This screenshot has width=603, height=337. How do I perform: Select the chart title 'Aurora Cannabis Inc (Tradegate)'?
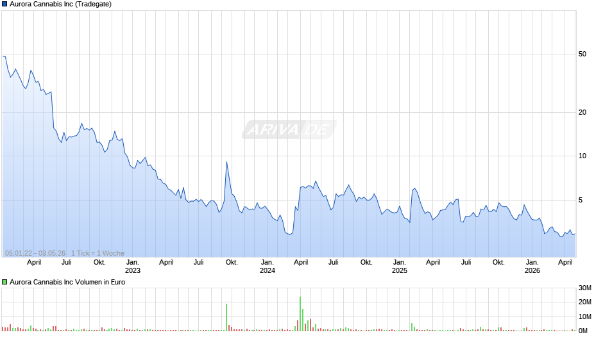tap(60, 4)
